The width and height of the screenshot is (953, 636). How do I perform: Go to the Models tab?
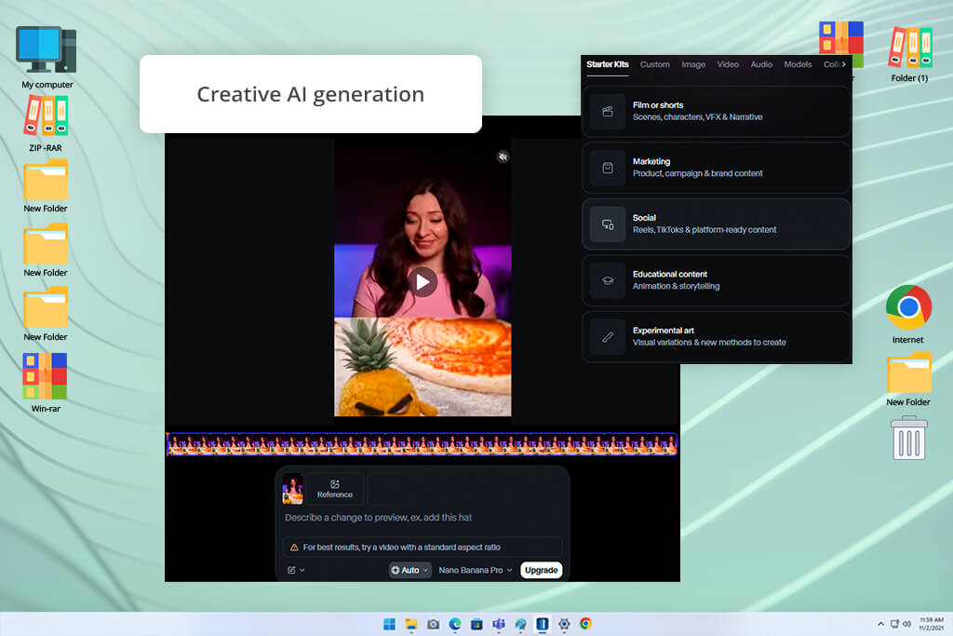[798, 64]
